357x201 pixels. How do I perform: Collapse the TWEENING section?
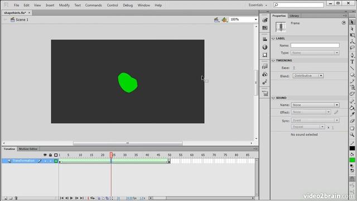pos(273,60)
